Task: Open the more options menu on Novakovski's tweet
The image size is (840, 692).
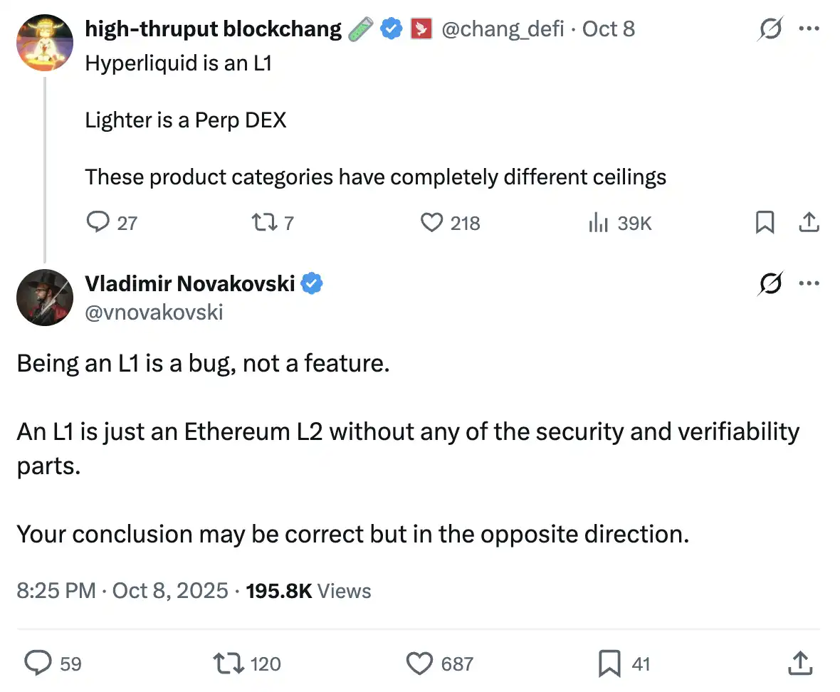Action: (x=809, y=283)
